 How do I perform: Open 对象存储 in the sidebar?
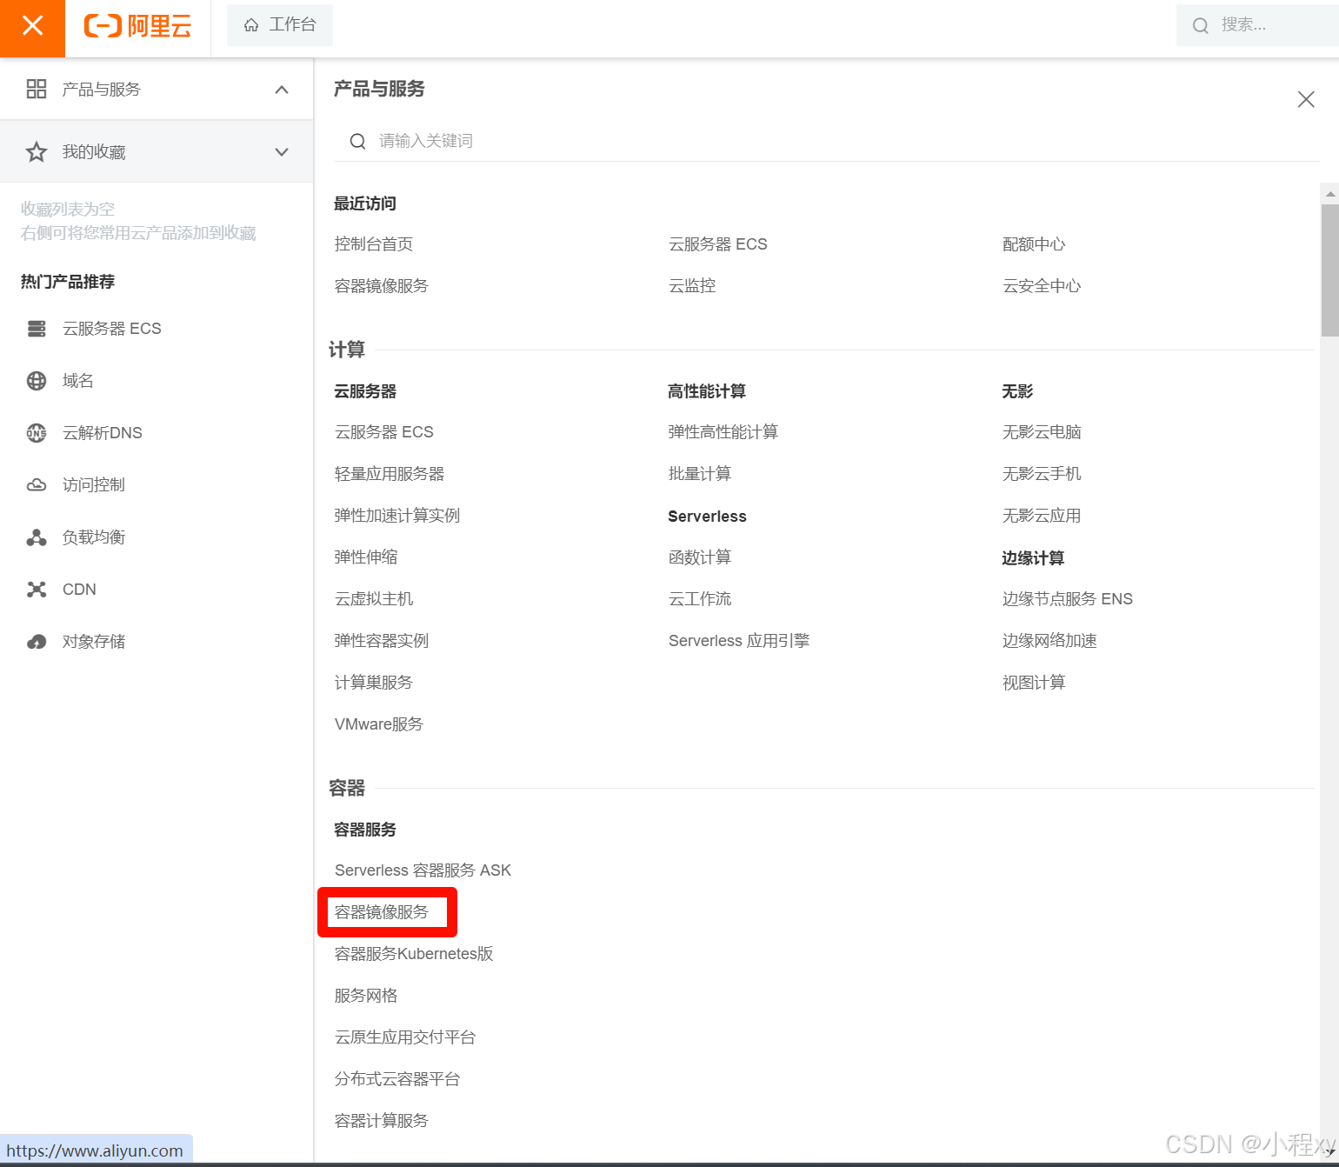(x=94, y=642)
